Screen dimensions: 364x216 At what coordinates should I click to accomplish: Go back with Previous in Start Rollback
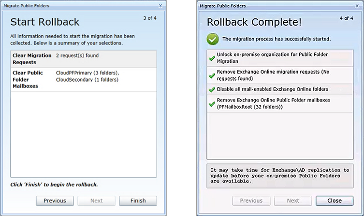pyautogui.click(x=55, y=201)
